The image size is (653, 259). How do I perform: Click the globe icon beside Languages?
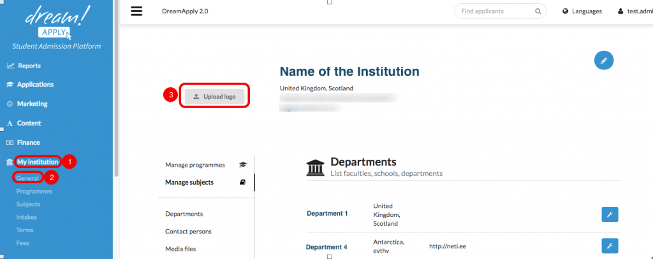click(566, 11)
